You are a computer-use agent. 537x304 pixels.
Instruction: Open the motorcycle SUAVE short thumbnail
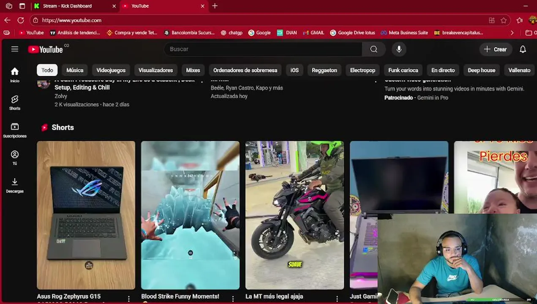coord(294,215)
